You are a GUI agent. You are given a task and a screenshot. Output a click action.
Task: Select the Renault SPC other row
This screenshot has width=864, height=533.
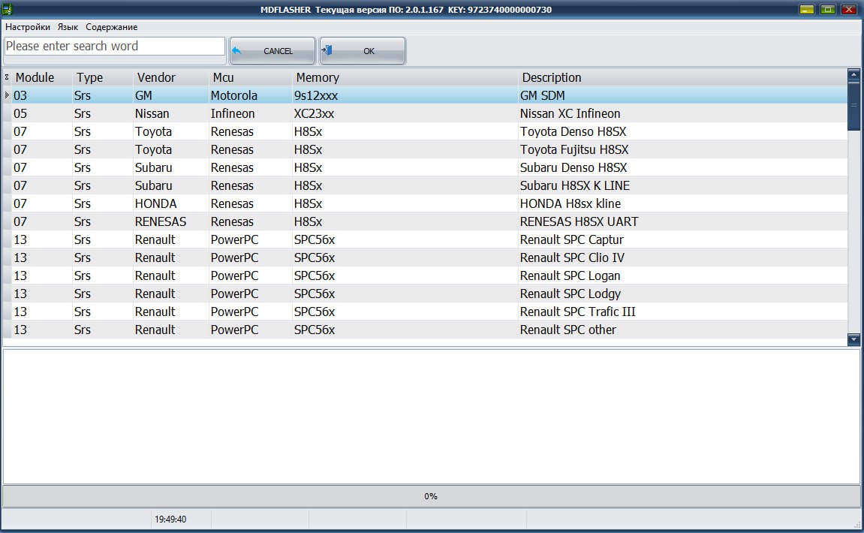point(426,330)
